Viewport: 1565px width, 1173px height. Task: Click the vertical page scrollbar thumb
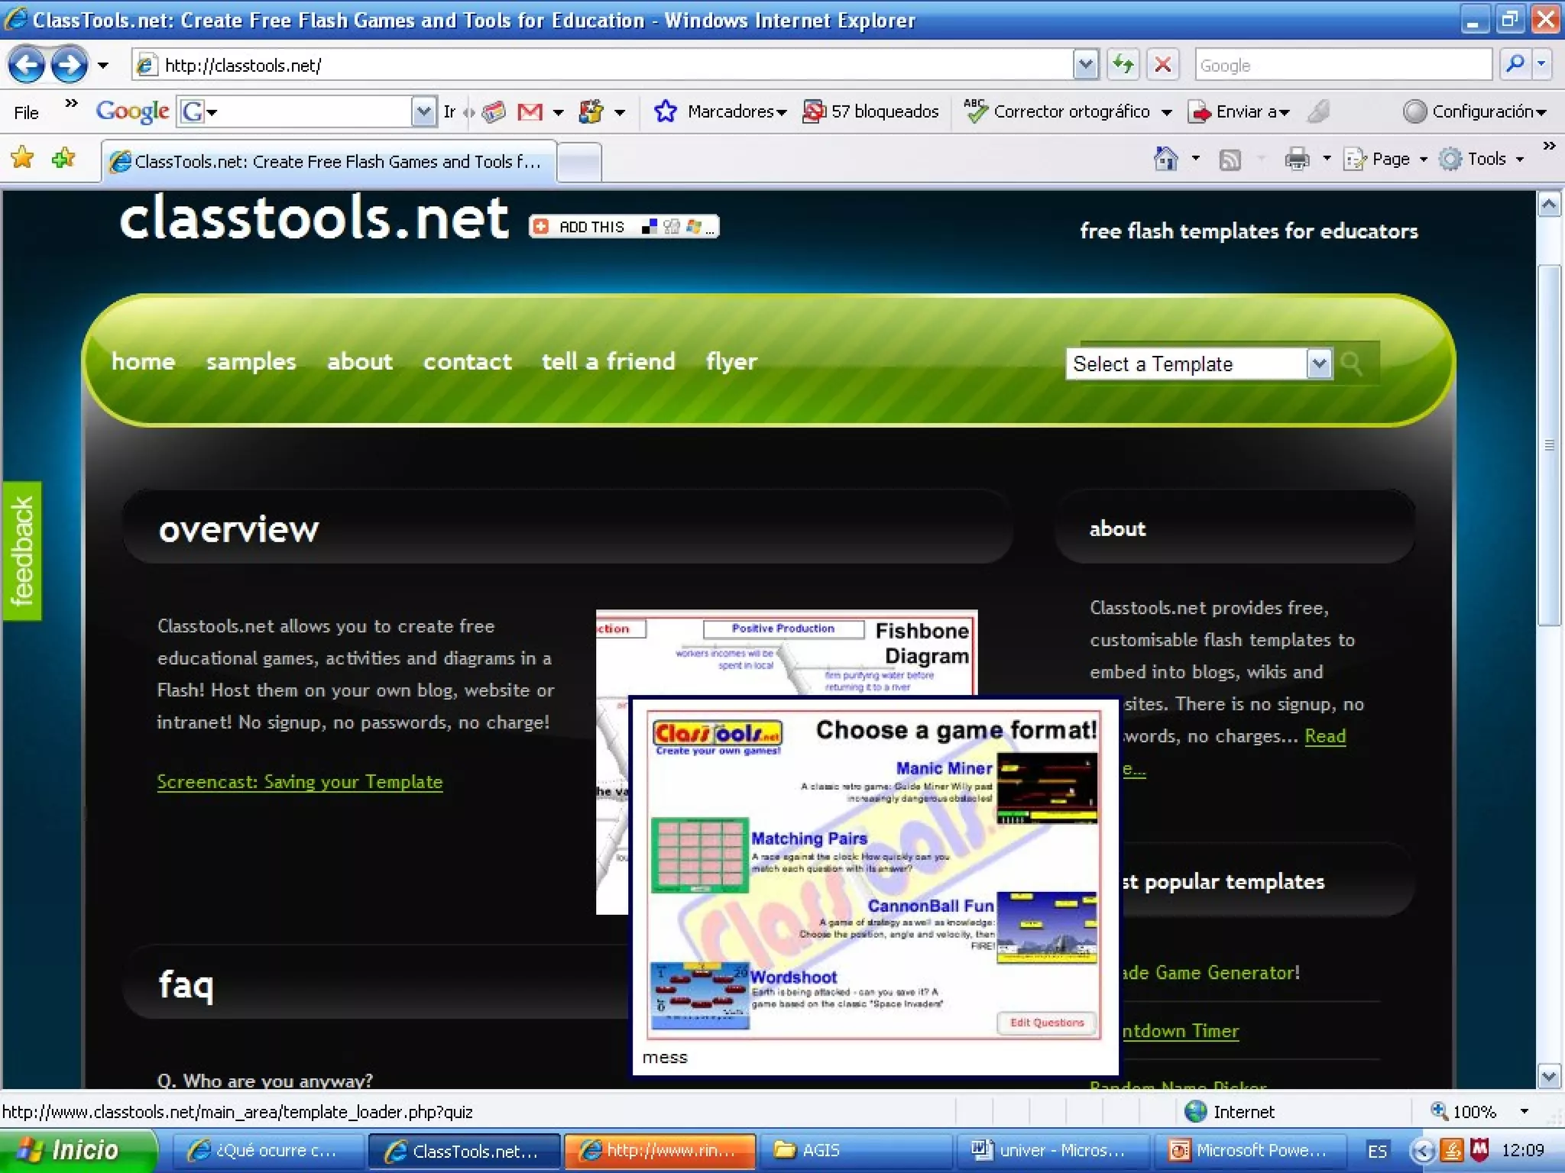[1549, 445]
